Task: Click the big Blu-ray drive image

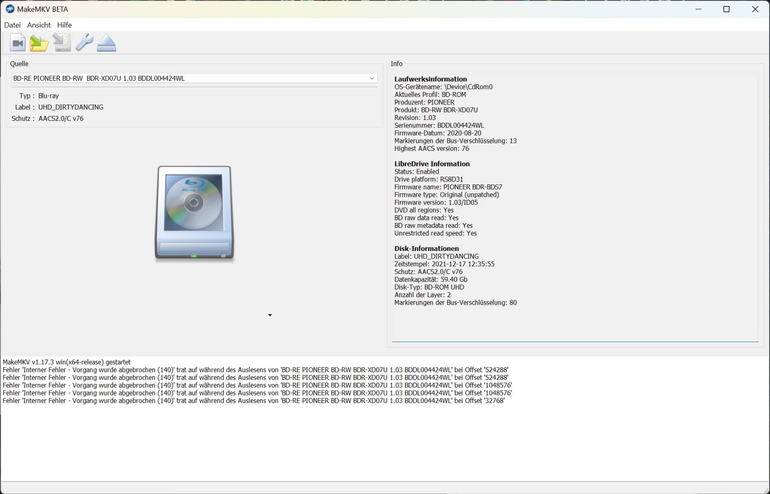Action: [x=194, y=213]
